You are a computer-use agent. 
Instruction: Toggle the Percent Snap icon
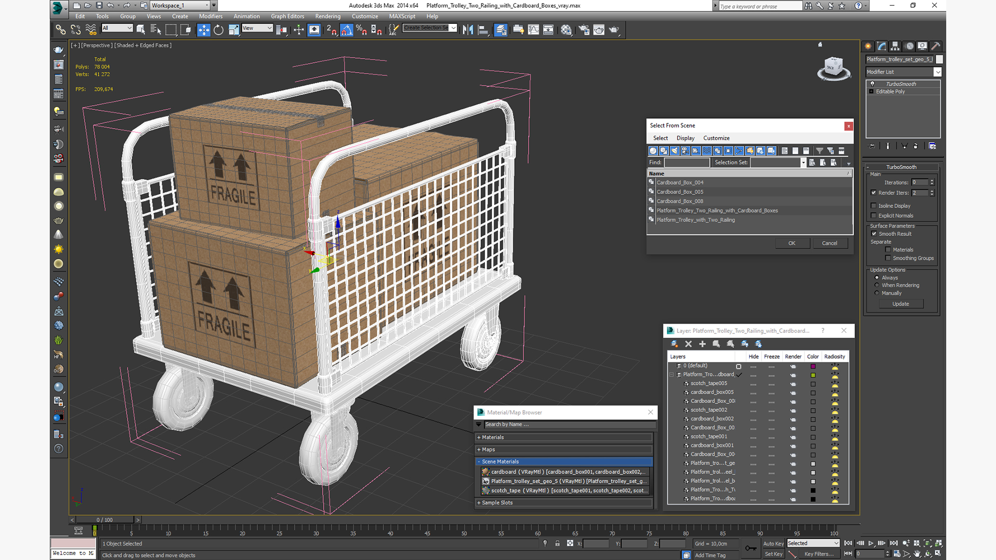point(362,30)
